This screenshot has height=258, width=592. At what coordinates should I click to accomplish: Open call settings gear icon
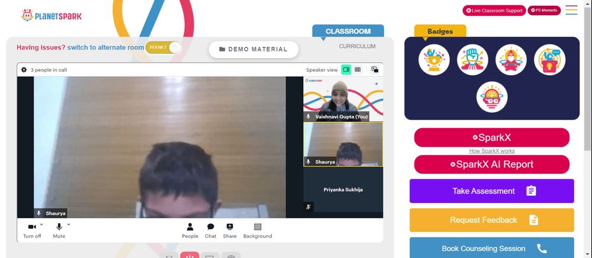click(x=24, y=70)
